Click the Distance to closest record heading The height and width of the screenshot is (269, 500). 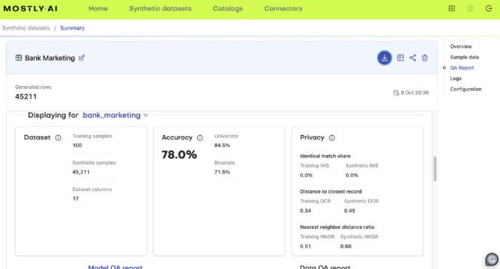click(330, 191)
